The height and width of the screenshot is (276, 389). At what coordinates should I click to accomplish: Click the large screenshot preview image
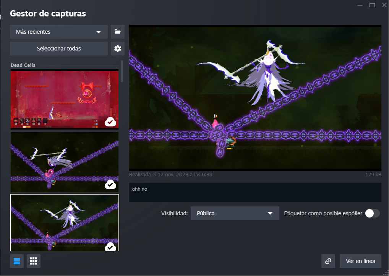pyautogui.click(x=255, y=97)
